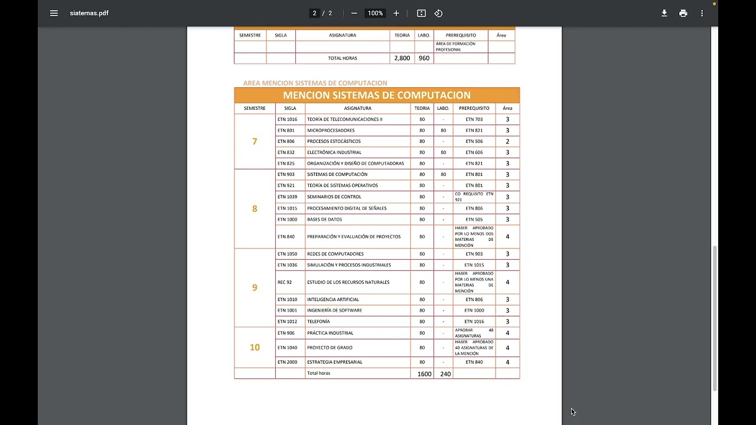Select the PROCESOS ESTOCÁSTICOS cell
The height and width of the screenshot is (425, 756).
357,142
